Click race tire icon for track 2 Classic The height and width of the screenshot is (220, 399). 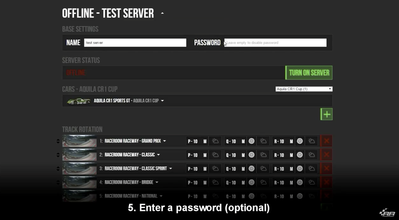tap(299, 155)
